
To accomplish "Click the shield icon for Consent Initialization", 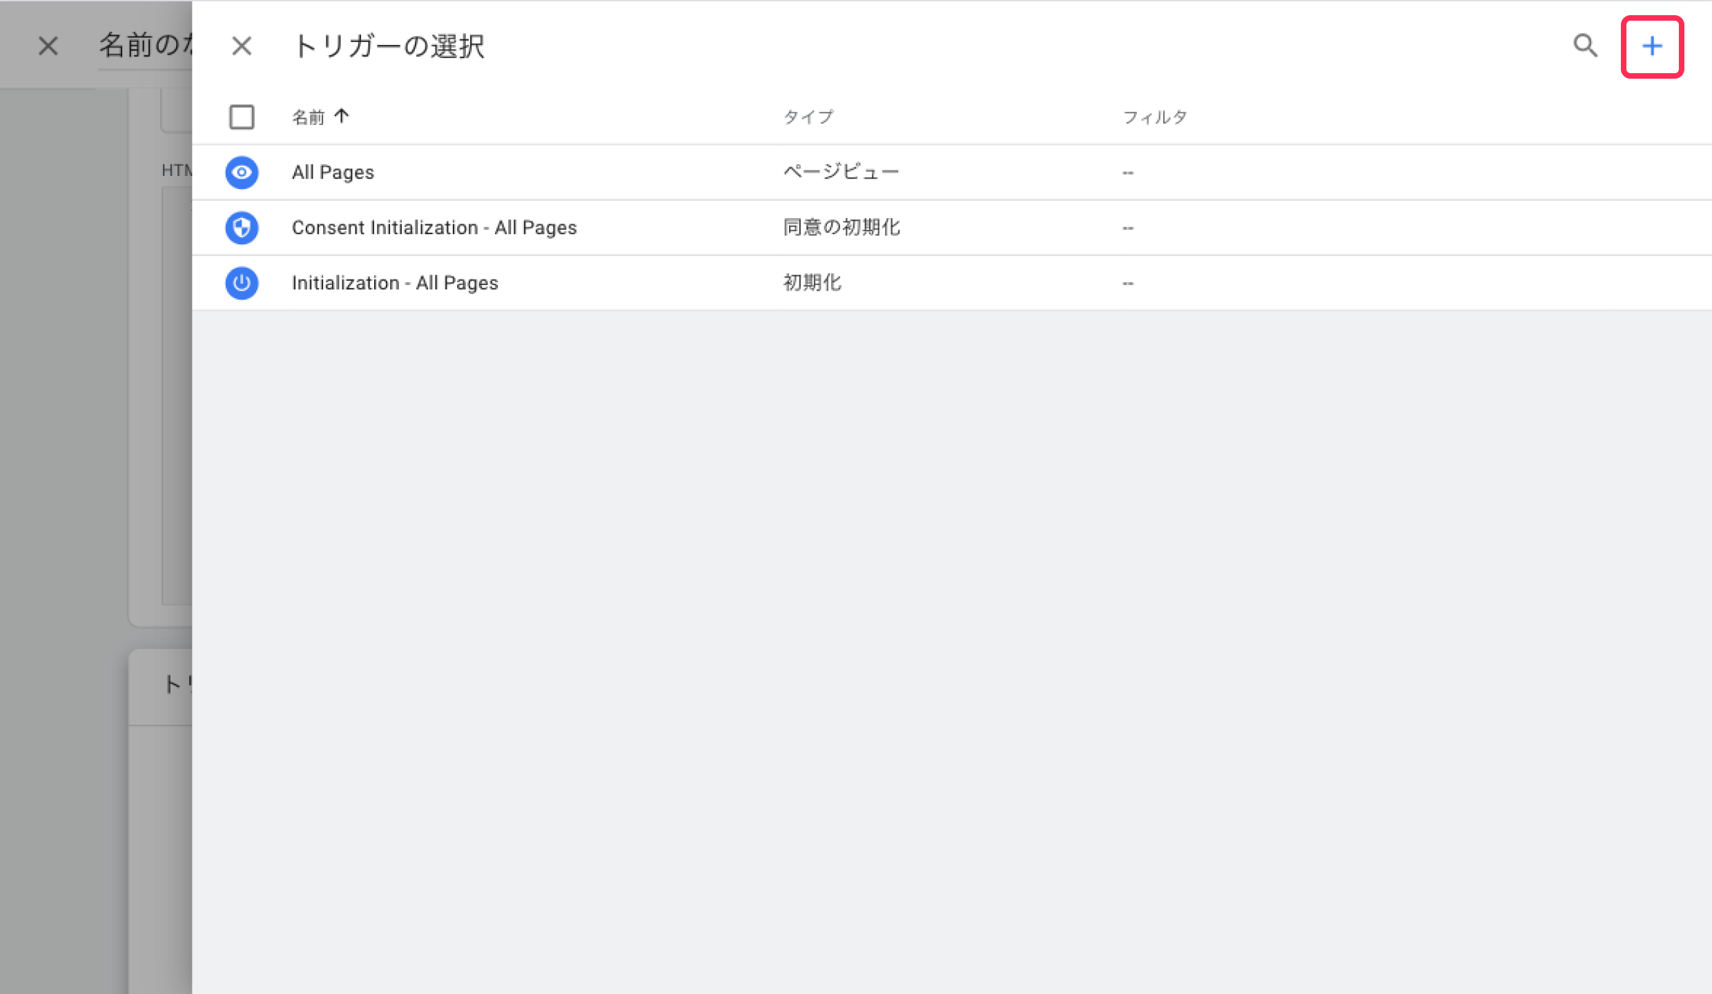I will click(x=242, y=228).
